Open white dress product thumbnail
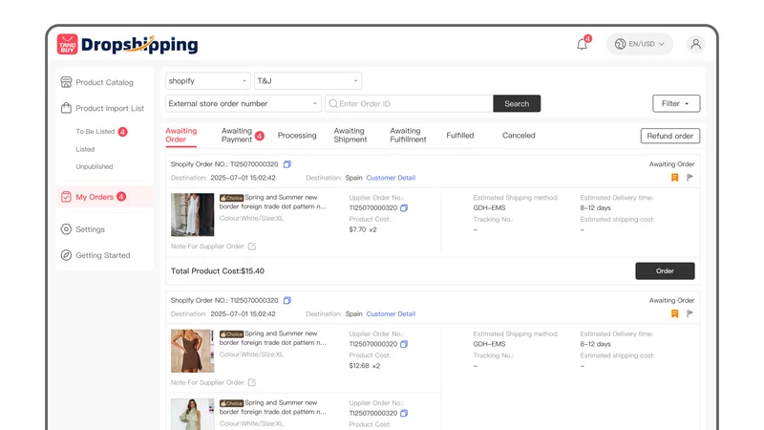The image size is (764, 430). tap(193, 214)
